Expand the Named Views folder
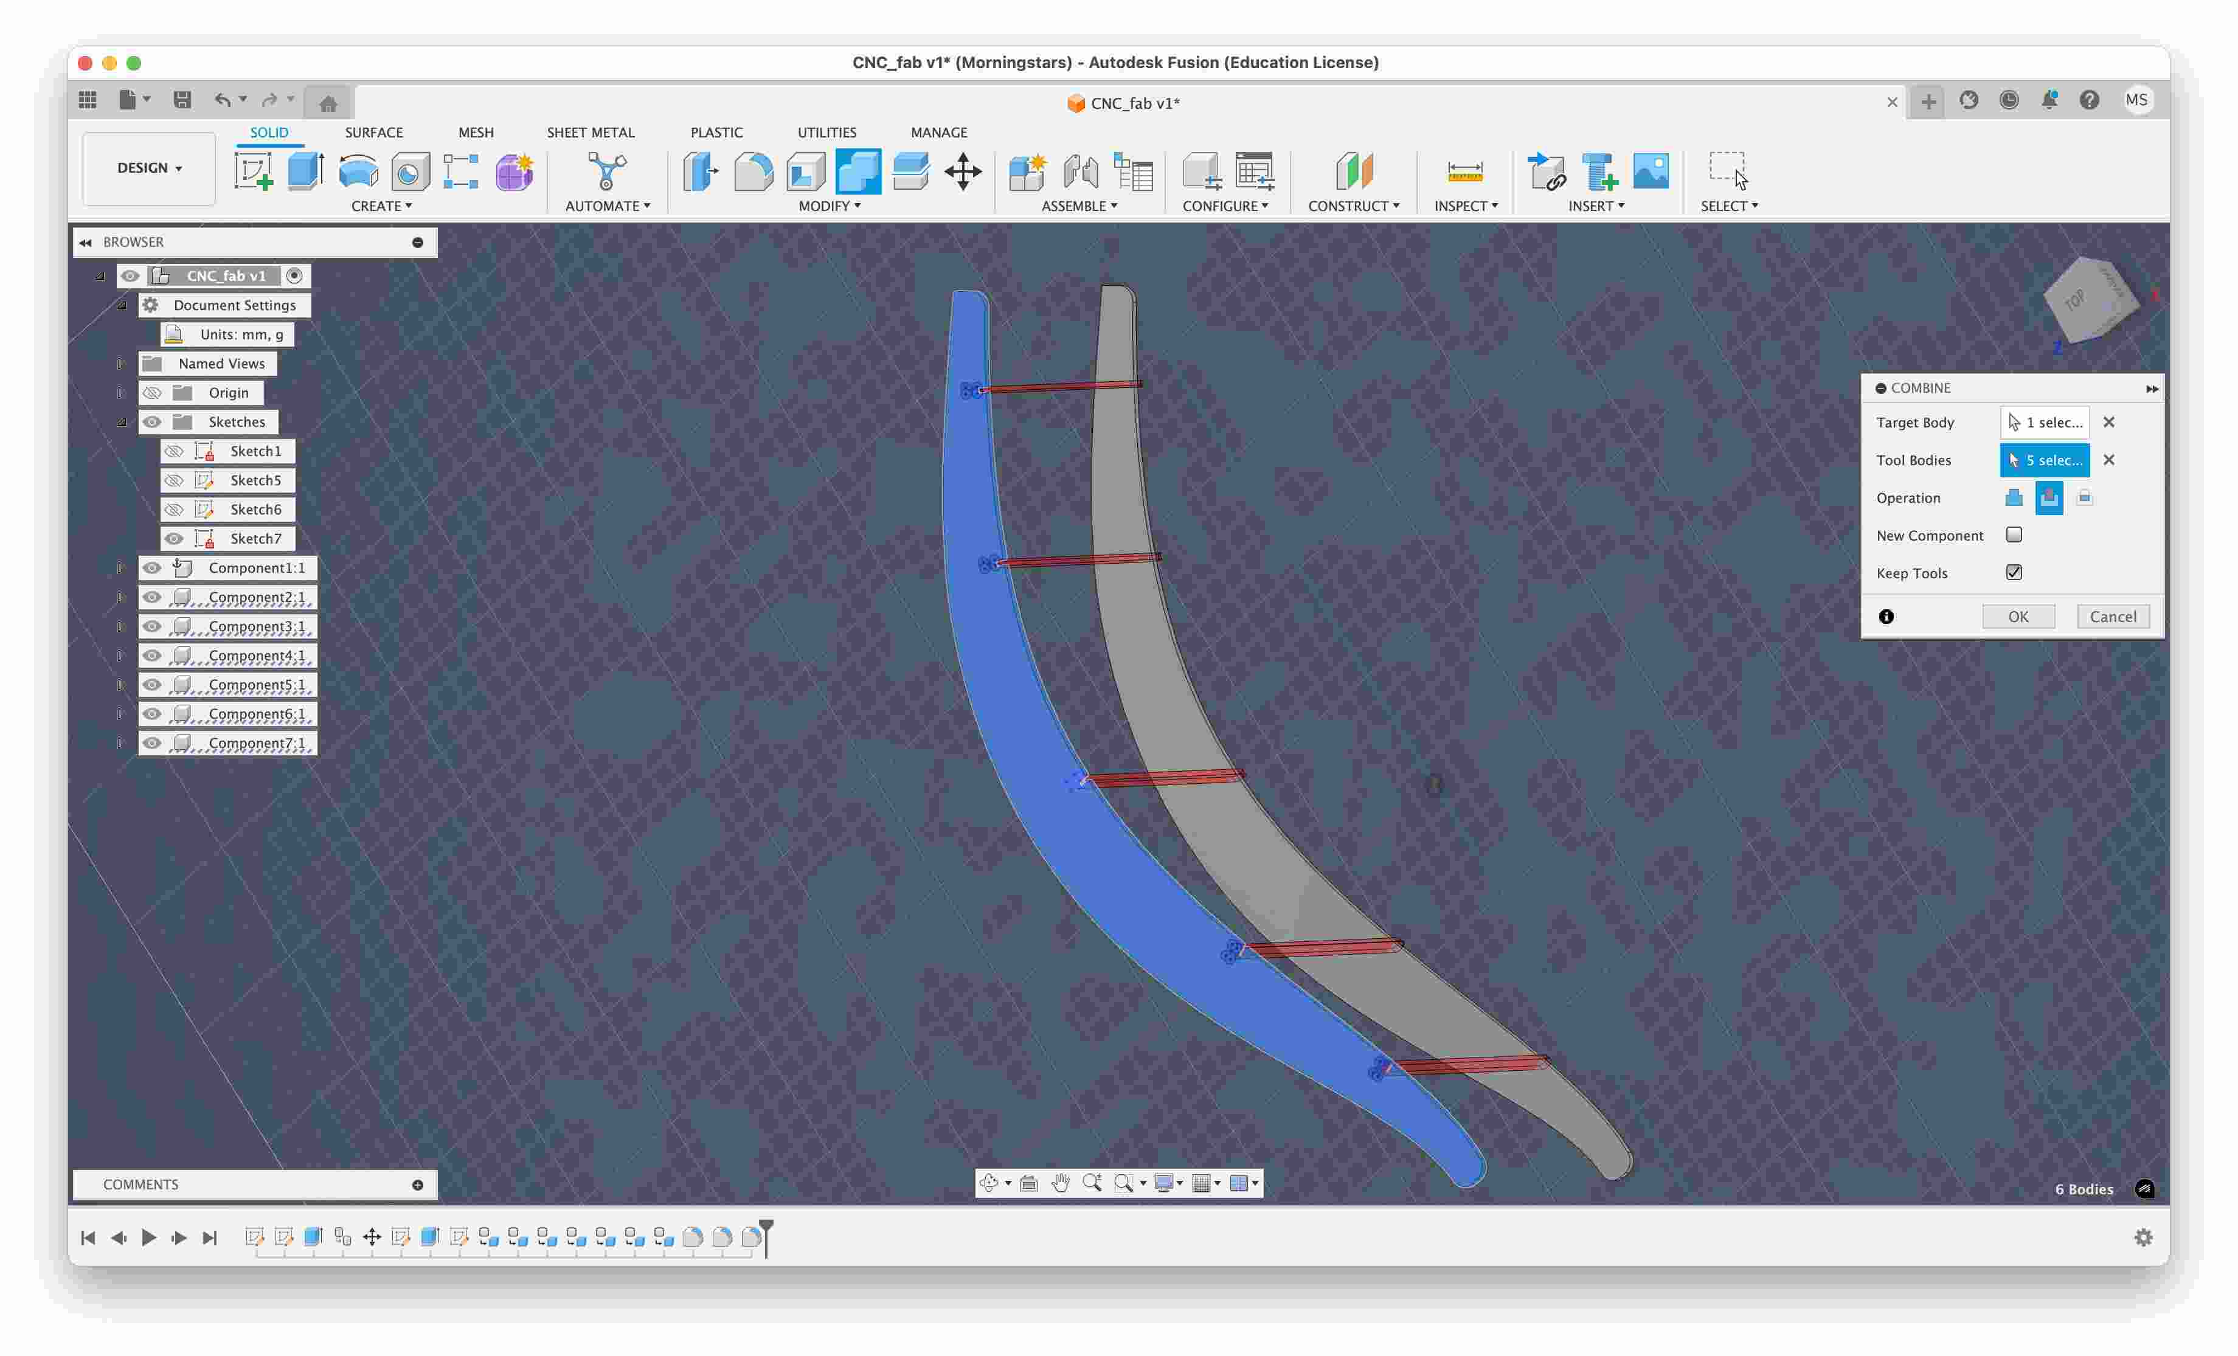Screen dimensions: 2238x1356 coord(120,363)
